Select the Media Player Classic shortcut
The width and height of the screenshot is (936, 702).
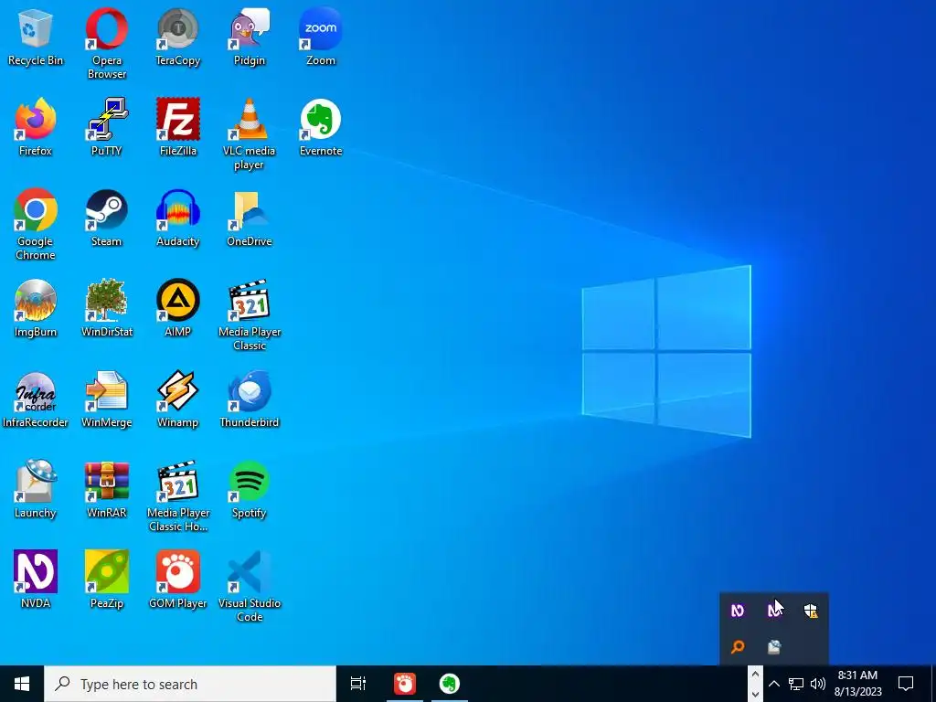click(249, 315)
